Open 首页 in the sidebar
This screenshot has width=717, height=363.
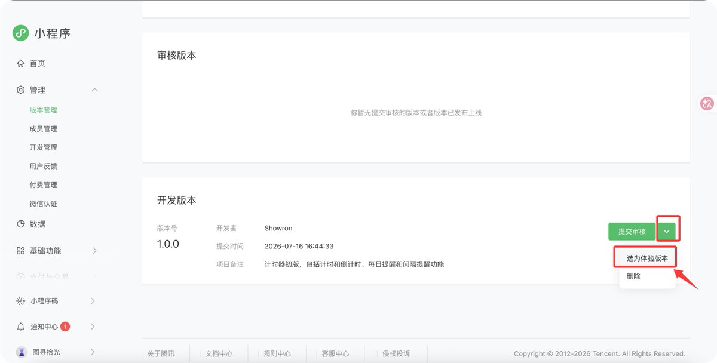coord(37,63)
